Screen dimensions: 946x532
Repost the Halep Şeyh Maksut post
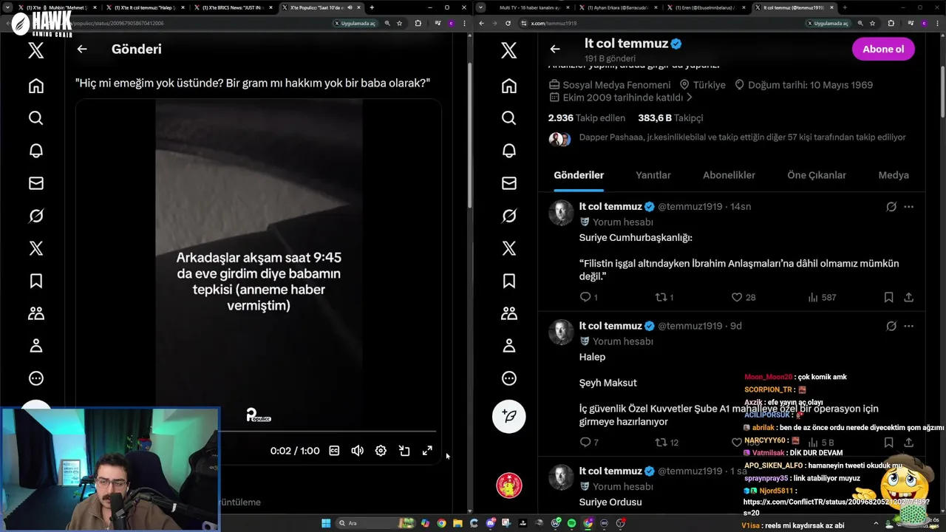click(661, 442)
